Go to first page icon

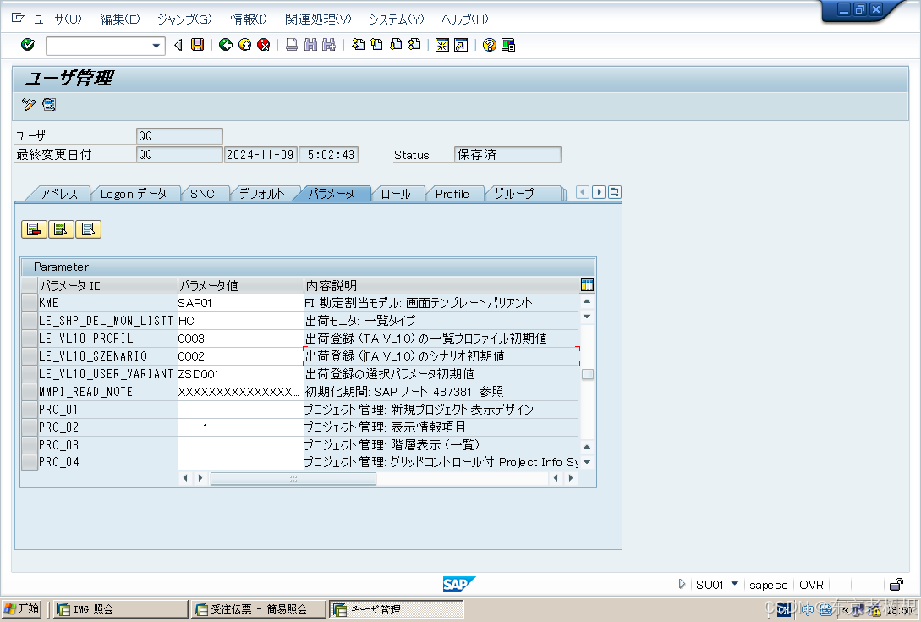pyautogui.click(x=358, y=45)
